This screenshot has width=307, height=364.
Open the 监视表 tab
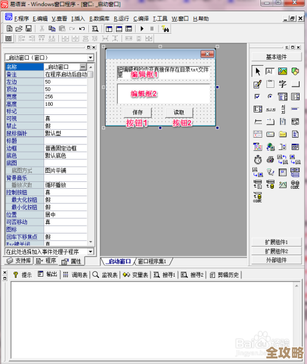(x=105, y=275)
